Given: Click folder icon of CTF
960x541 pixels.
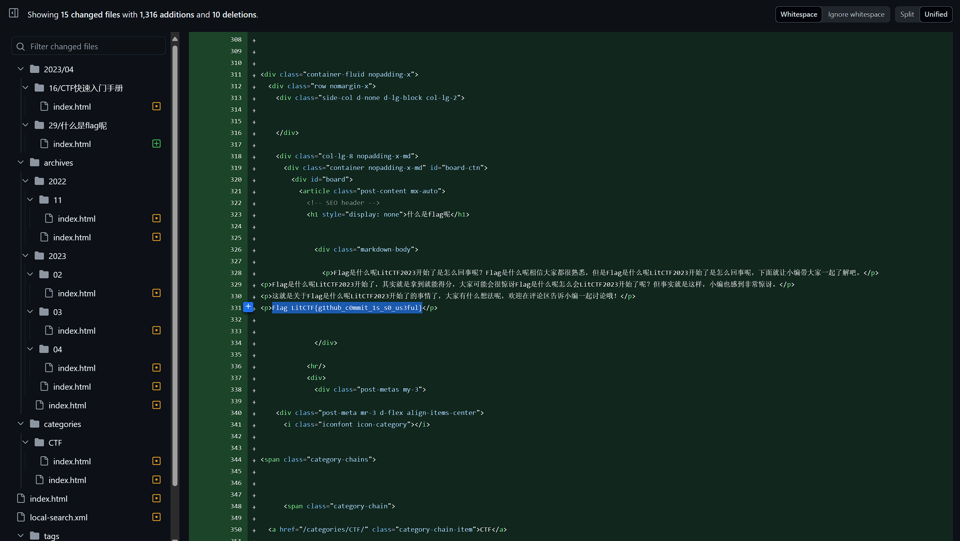Looking at the screenshot, I should (39, 442).
